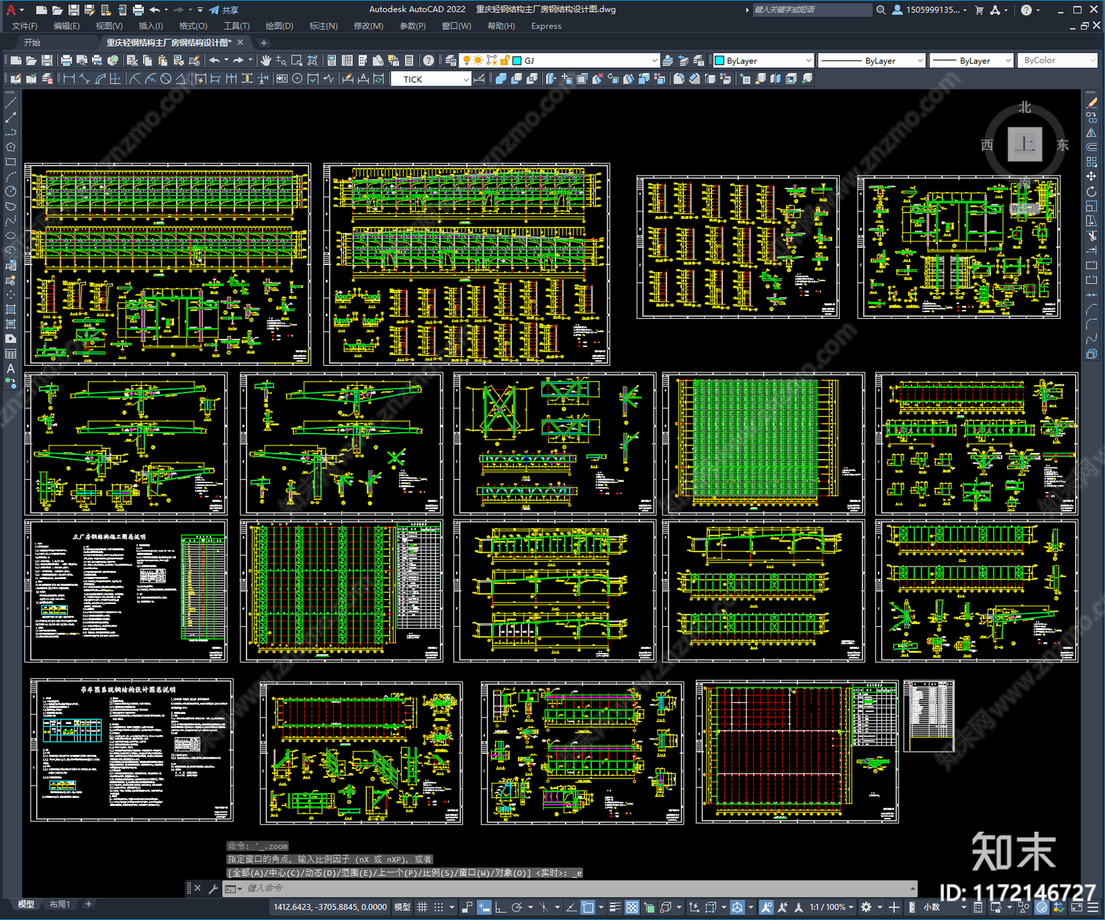Select the Mirror tool in right toolbar

click(1091, 133)
